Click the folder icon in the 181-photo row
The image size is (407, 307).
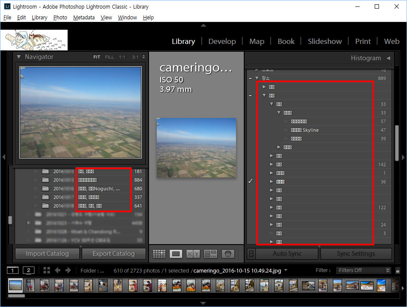(x=45, y=171)
